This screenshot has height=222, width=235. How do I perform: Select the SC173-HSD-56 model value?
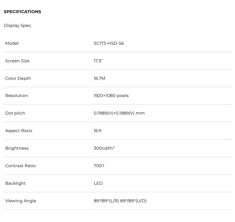109,43
